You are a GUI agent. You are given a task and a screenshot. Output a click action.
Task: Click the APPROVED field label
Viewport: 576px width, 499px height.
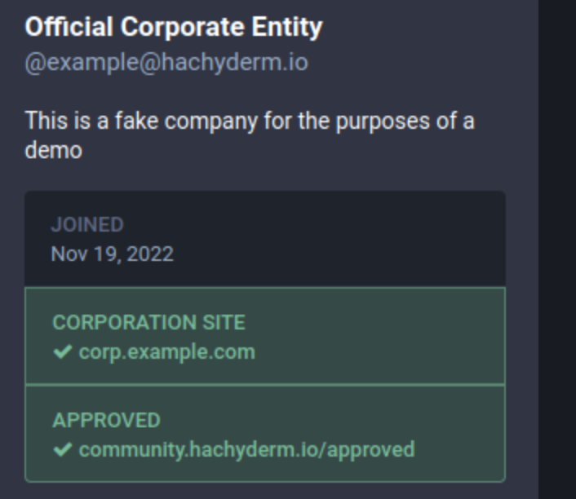pos(106,420)
